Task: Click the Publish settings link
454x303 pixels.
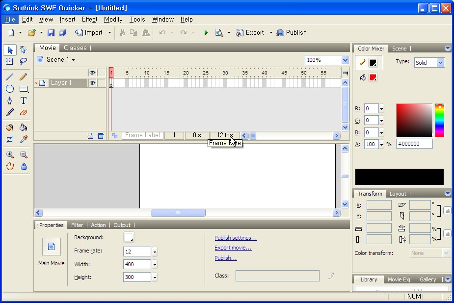Action: pyautogui.click(x=236, y=238)
